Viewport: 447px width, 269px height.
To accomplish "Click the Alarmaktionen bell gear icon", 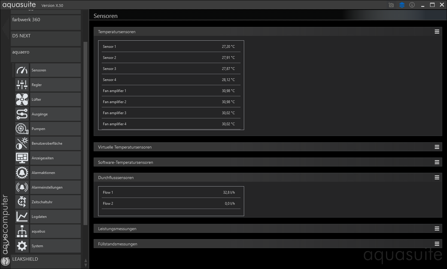I will click(22, 173).
